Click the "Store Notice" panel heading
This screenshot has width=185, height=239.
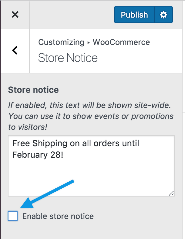click(68, 58)
